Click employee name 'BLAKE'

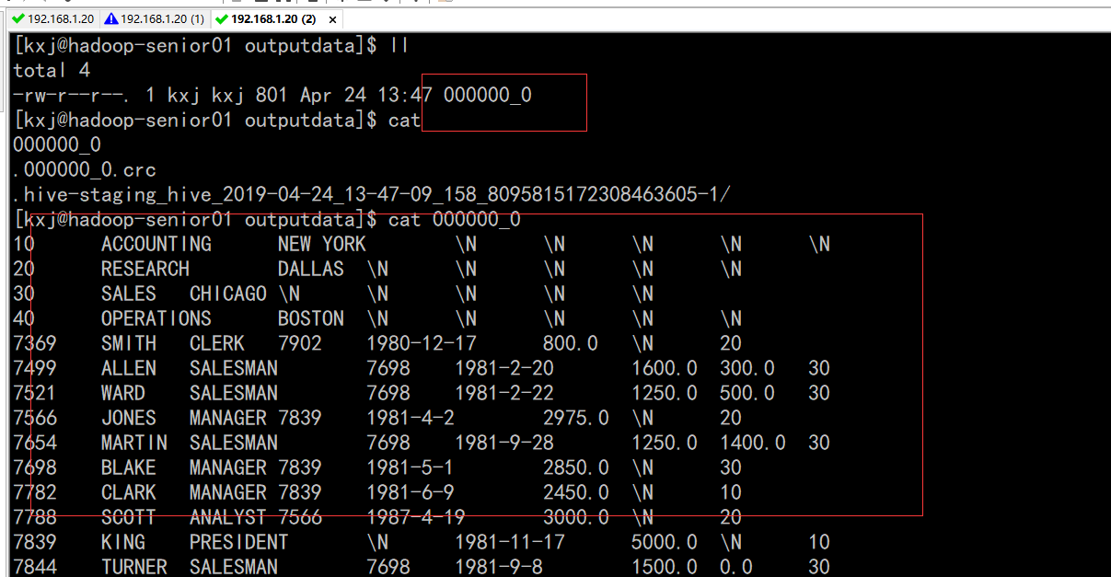pyautogui.click(x=129, y=467)
